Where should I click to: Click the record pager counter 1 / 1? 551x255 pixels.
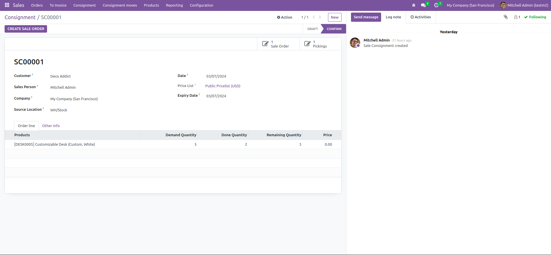(305, 17)
